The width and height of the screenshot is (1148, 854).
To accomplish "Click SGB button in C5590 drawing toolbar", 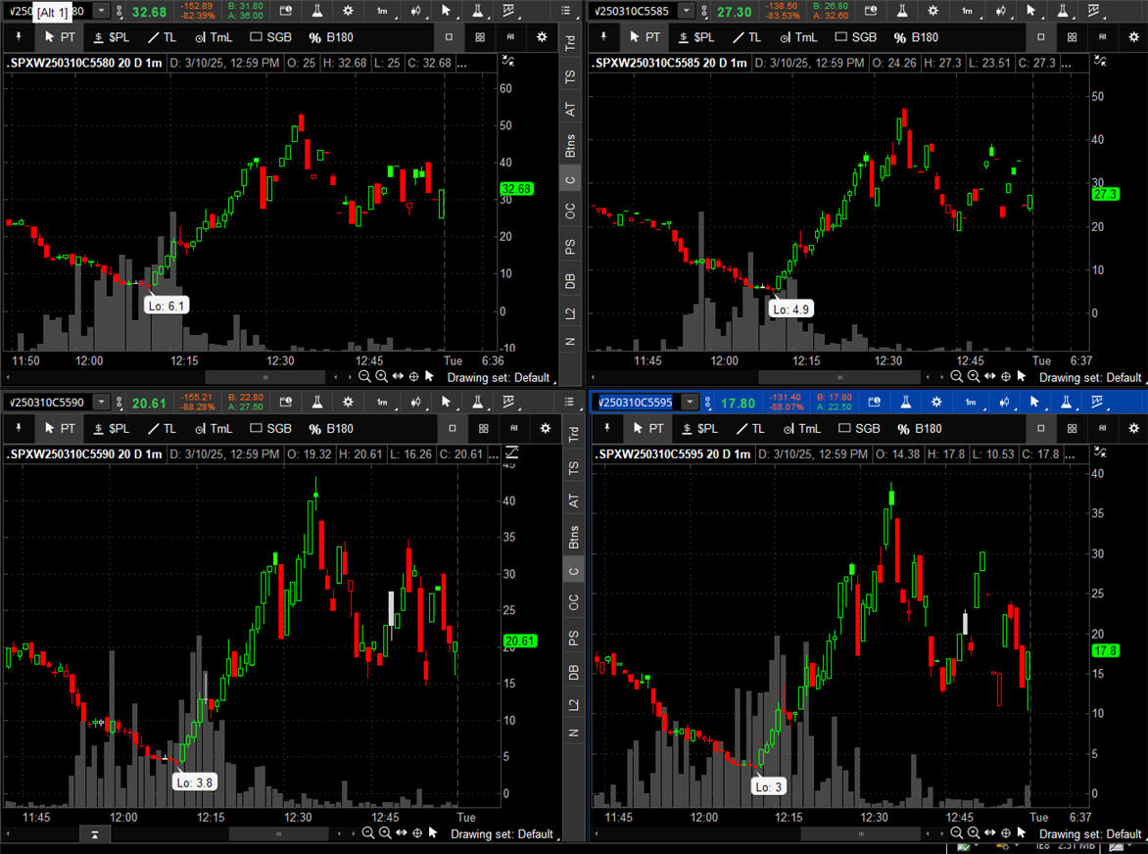I will tap(271, 428).
